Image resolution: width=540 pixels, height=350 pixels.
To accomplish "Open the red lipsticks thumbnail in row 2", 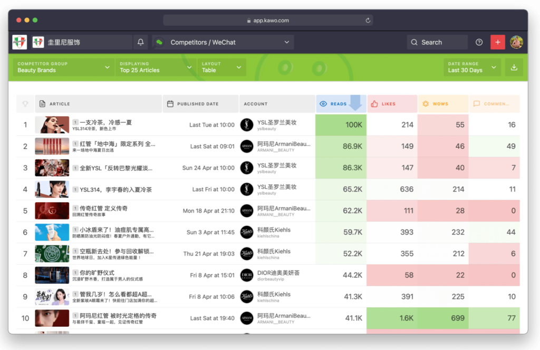I will [52, 146].
